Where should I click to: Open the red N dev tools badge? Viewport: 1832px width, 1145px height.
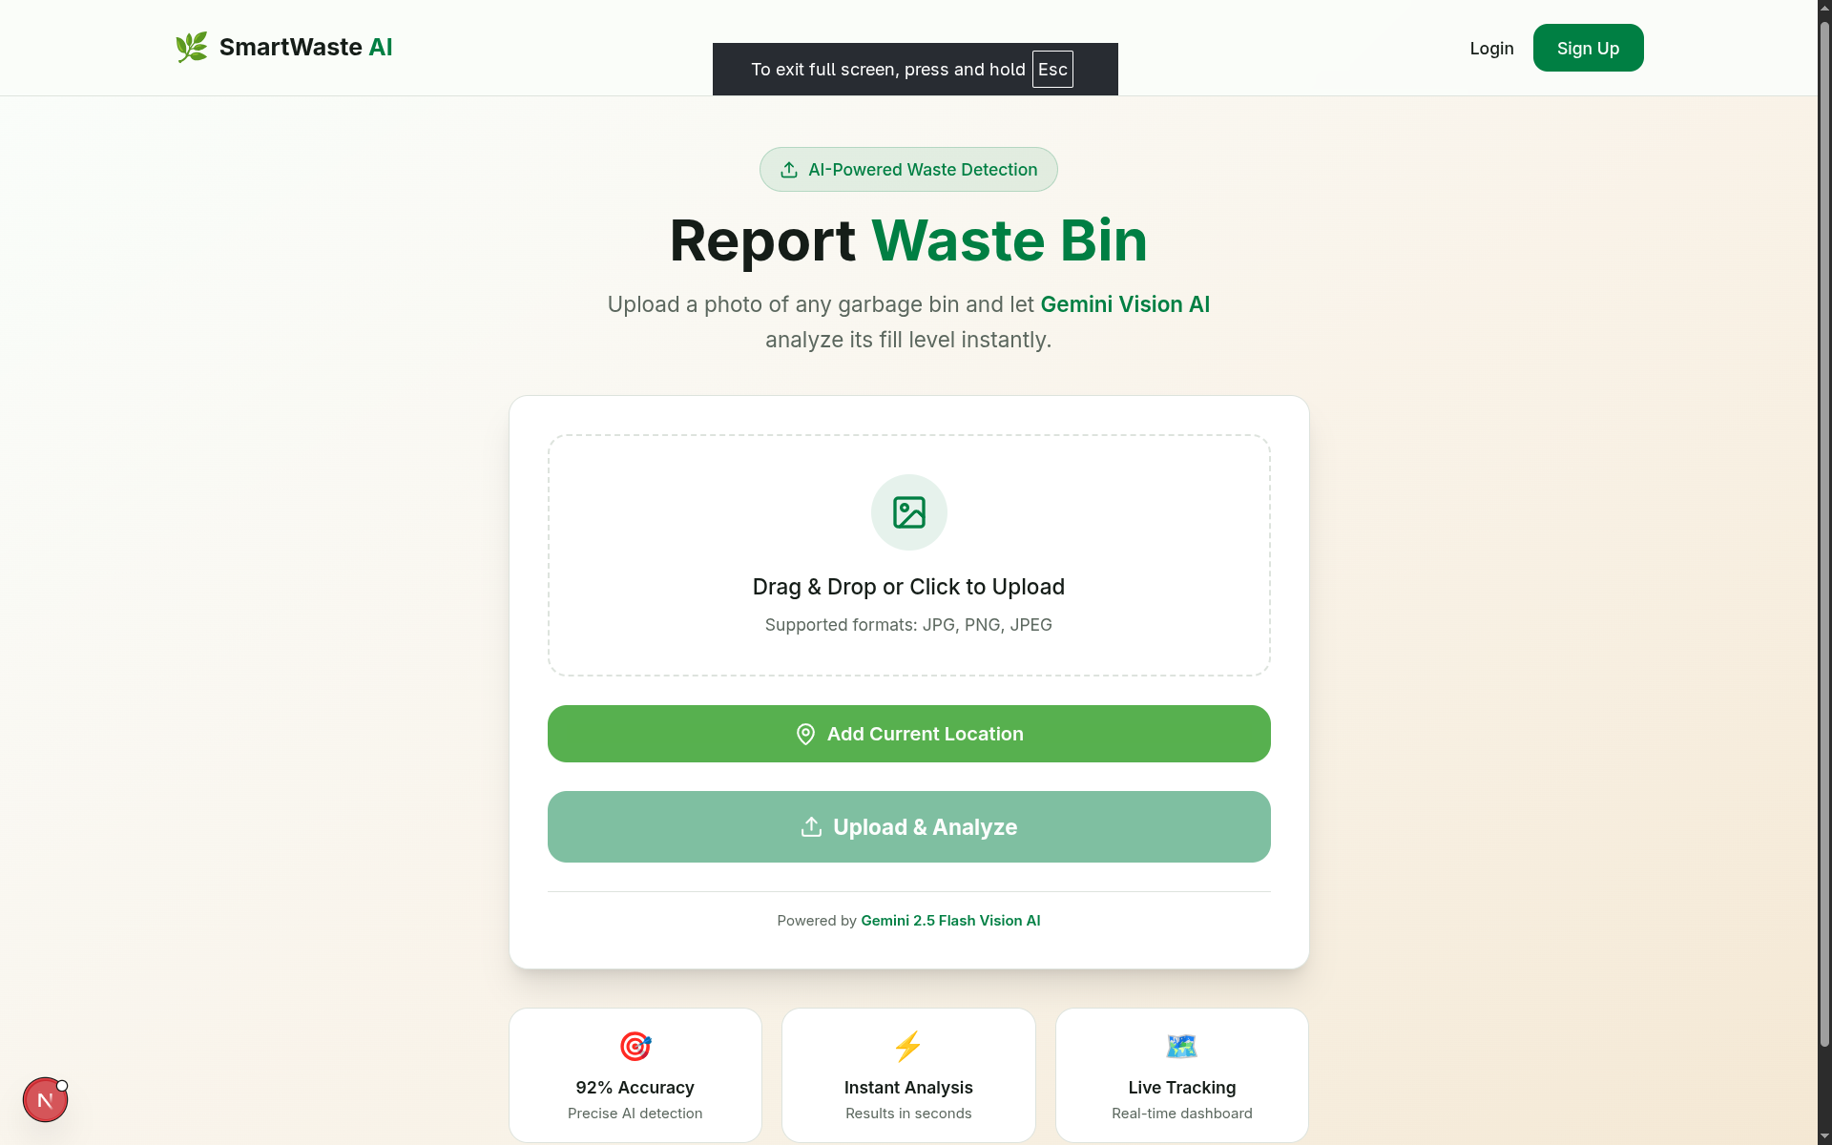[45, 1100]
